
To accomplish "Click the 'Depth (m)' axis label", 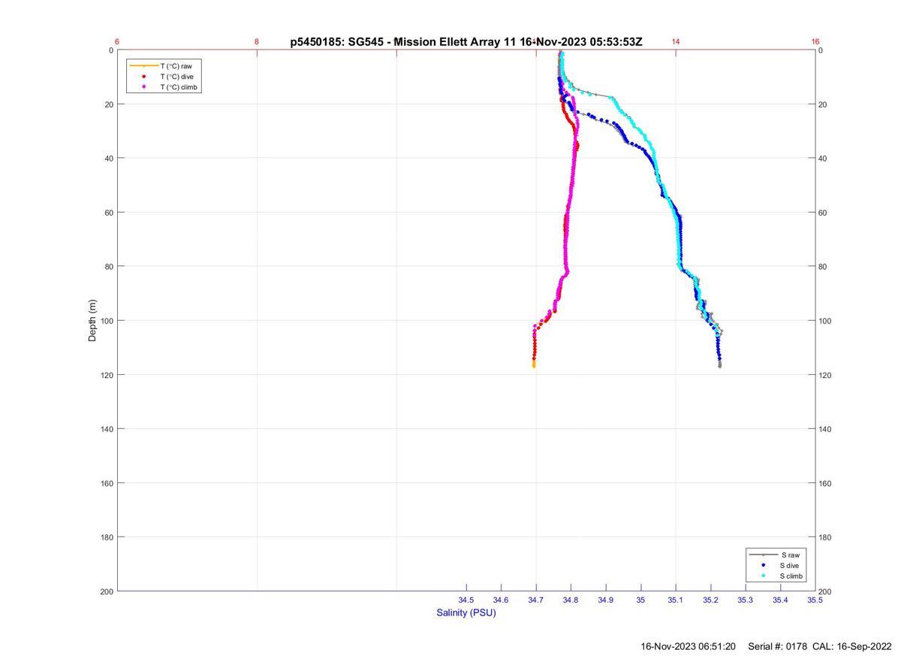I will coord(93,321).
